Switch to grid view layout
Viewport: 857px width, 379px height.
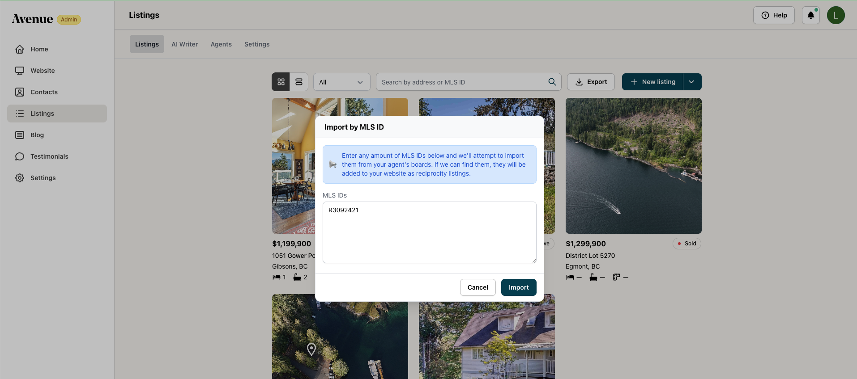281,82
